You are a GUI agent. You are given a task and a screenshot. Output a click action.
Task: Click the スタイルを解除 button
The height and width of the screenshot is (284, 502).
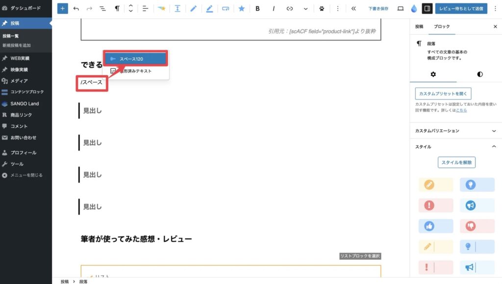point(456,162)
